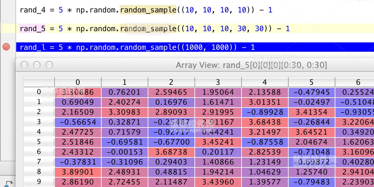Select row header 0 in Array View
The image size is (374, 187).
pyautogui.click(x=39, y=92)
